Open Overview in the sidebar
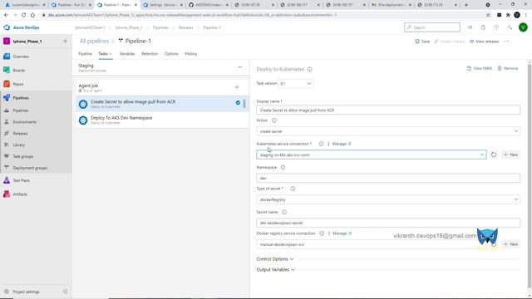Image resolution: width=532 pixels, height=299 pixels. tap(20, 56)
